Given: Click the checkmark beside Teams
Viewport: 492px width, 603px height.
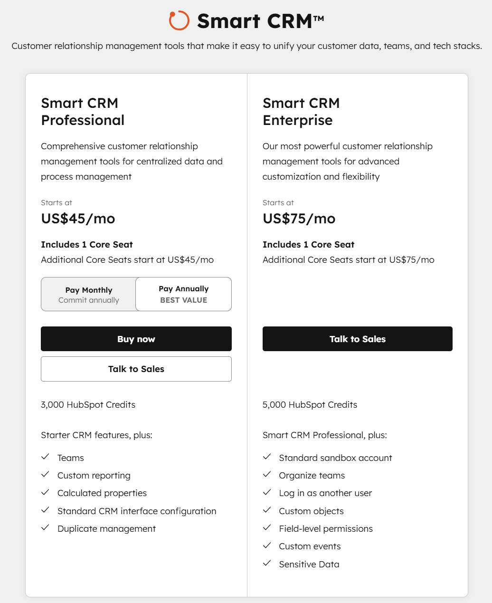Looking at the screenshot, I should tap(46, 457).
